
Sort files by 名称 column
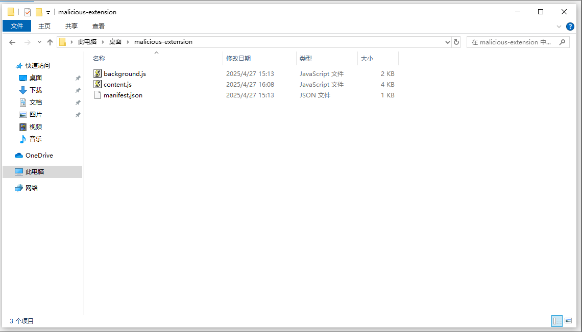[99, 59]
